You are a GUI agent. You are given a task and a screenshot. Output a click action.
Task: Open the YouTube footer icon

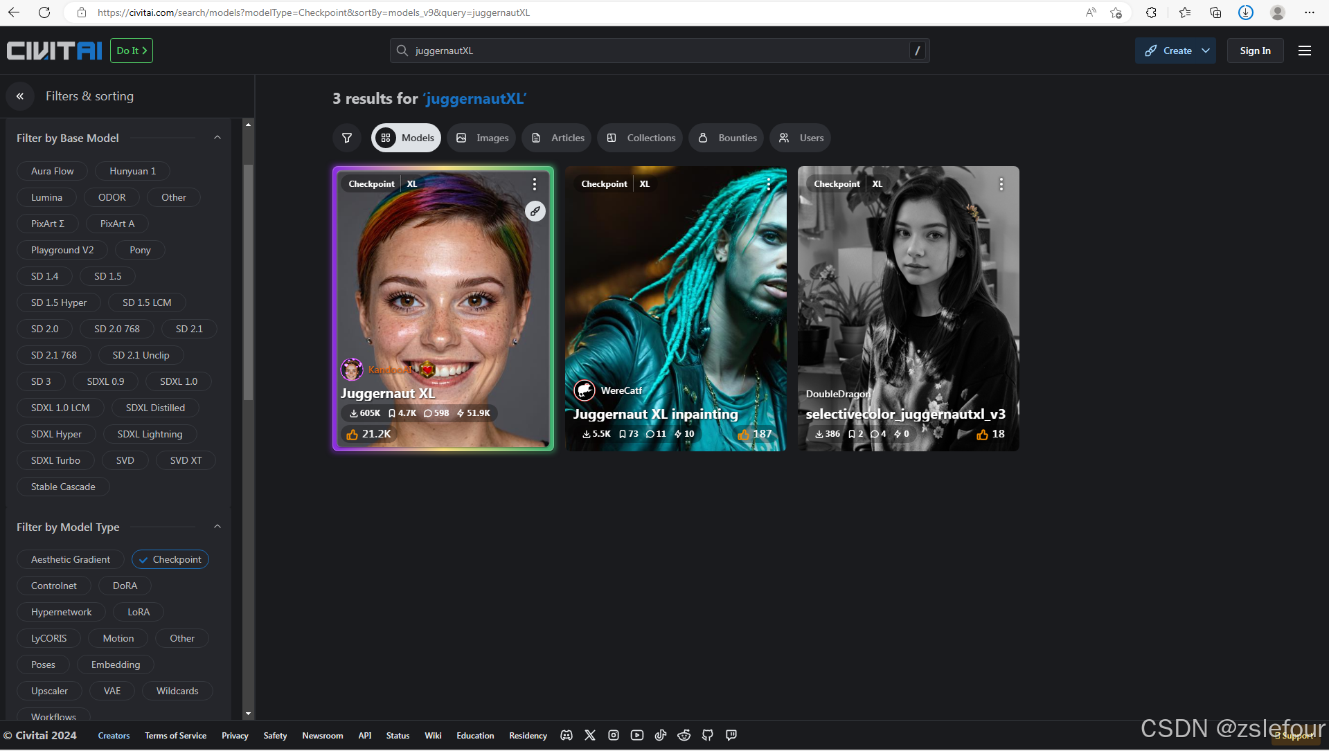coord(637,735)
